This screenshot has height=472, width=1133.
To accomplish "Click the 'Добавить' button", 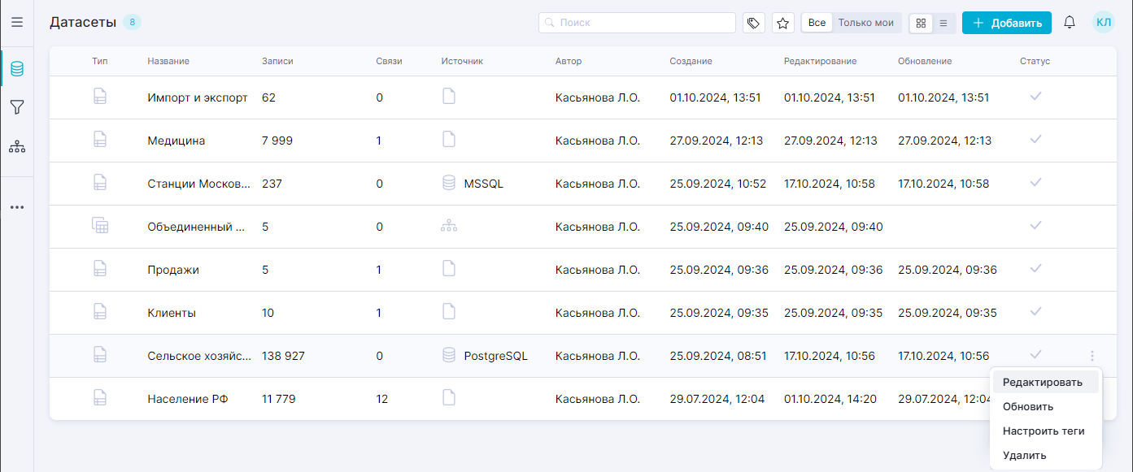I will click(x=1006, y=23).
